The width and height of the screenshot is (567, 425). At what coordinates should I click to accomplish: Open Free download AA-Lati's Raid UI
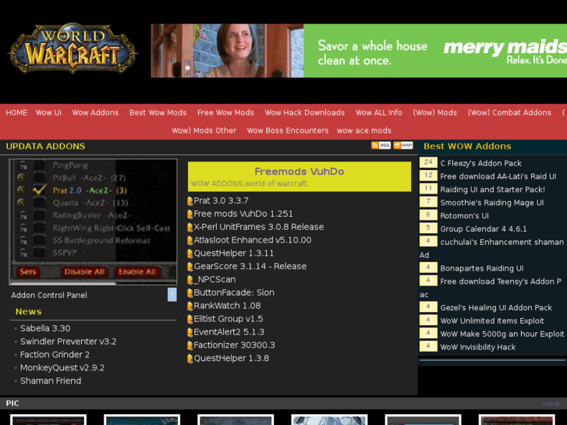tap(498, 176)
